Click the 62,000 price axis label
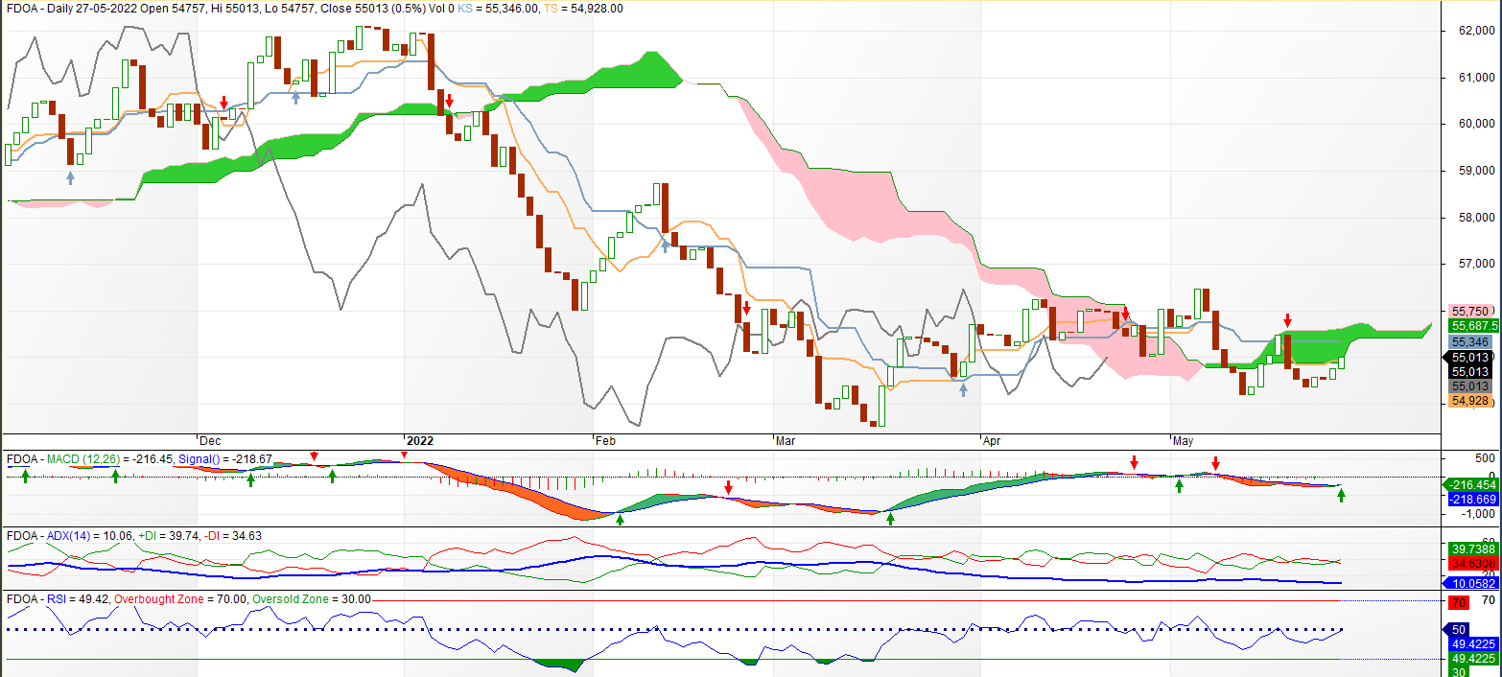 click(x=1477, y=31)
